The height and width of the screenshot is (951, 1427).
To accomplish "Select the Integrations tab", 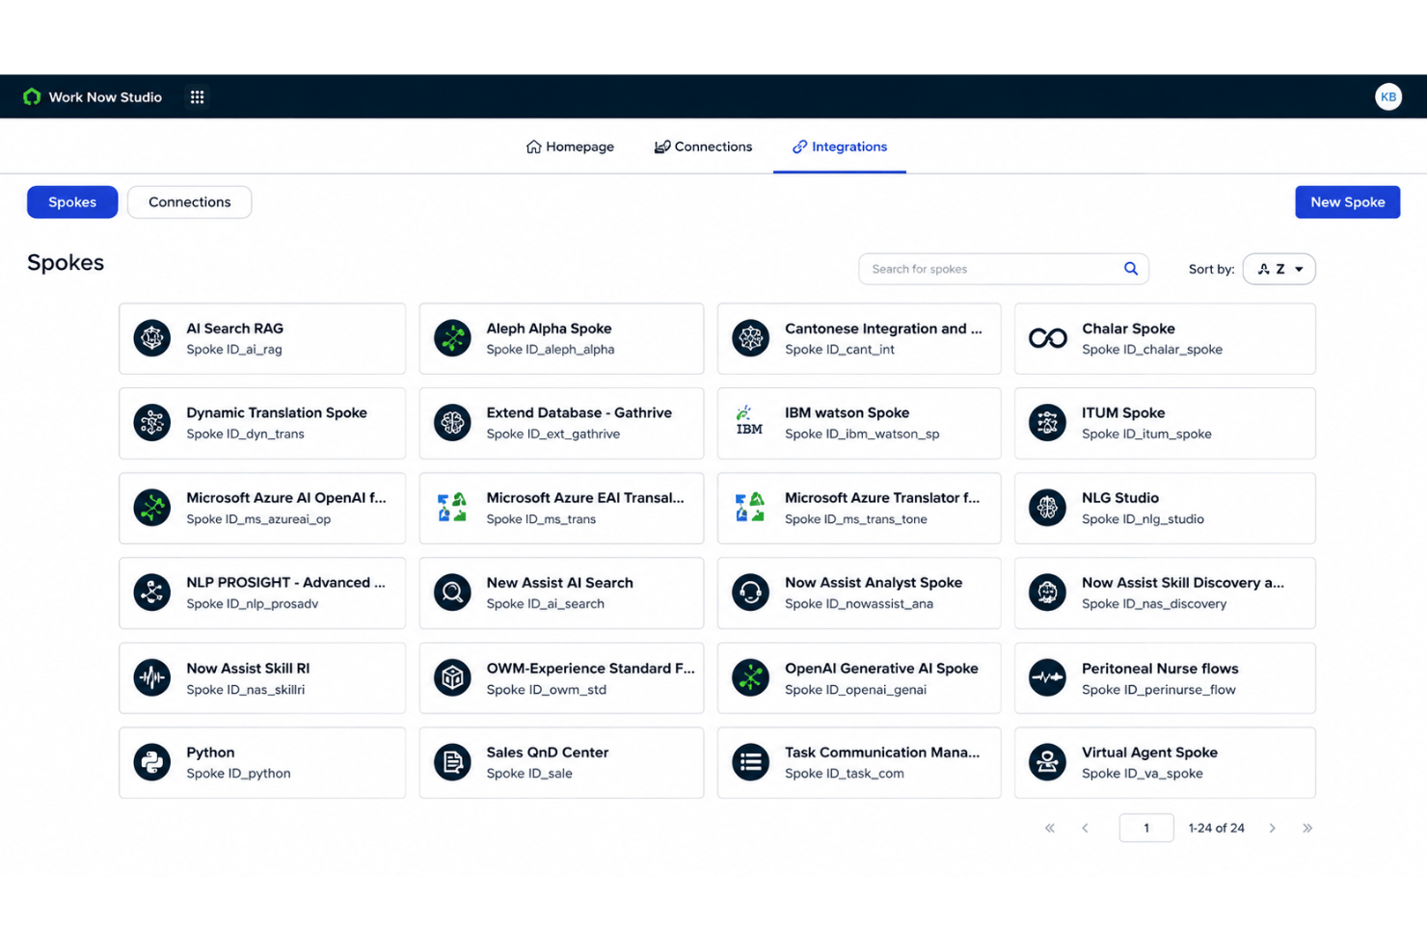I will [840, 146].
